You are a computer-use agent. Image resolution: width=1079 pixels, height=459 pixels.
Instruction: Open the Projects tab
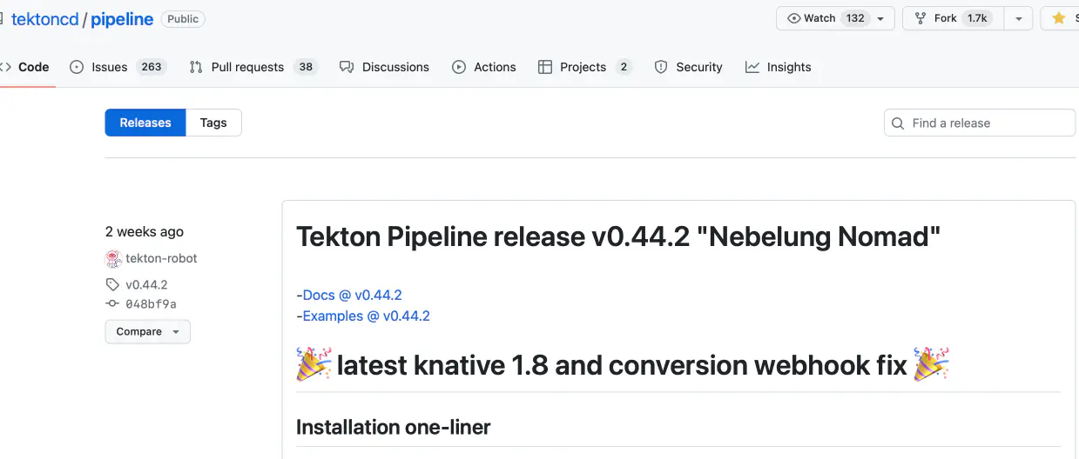[x=585, y=67]
